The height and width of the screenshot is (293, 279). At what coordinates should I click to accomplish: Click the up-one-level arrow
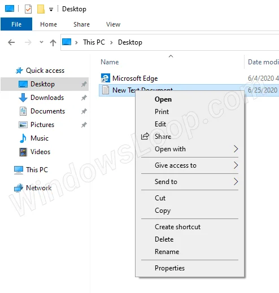click(53, 42)
